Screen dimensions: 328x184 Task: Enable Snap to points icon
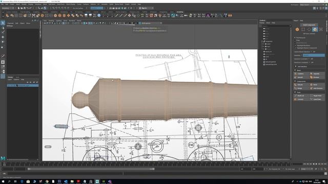click(x=59, y=8)
